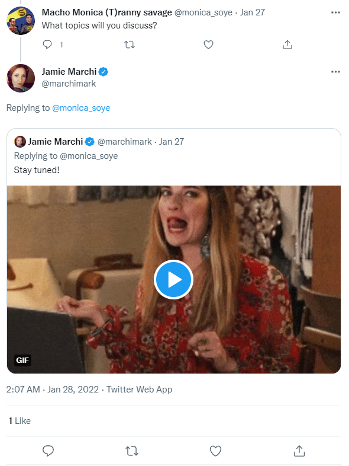349x466 pixels.
Task: View who liked via "1 Like"
Action: point(20,421)
